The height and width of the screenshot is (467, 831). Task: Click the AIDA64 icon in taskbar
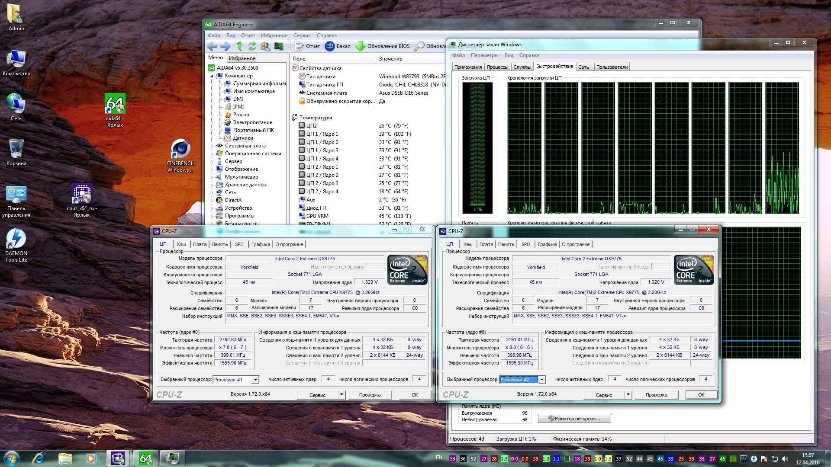pos(145,458)
